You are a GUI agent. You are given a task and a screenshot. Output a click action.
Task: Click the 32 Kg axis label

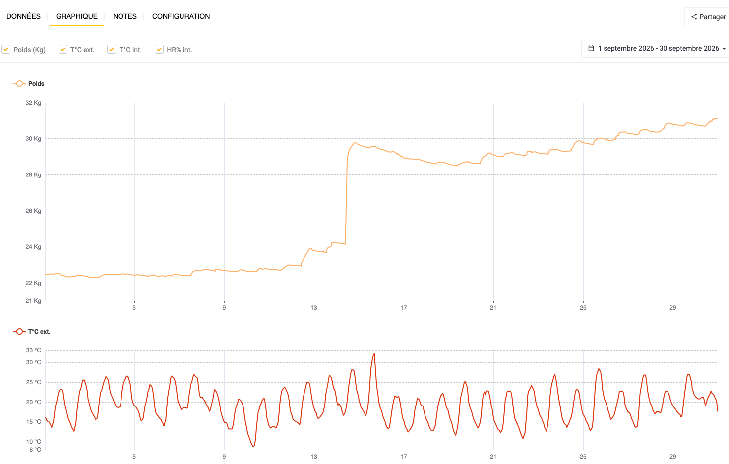(33, 103)
